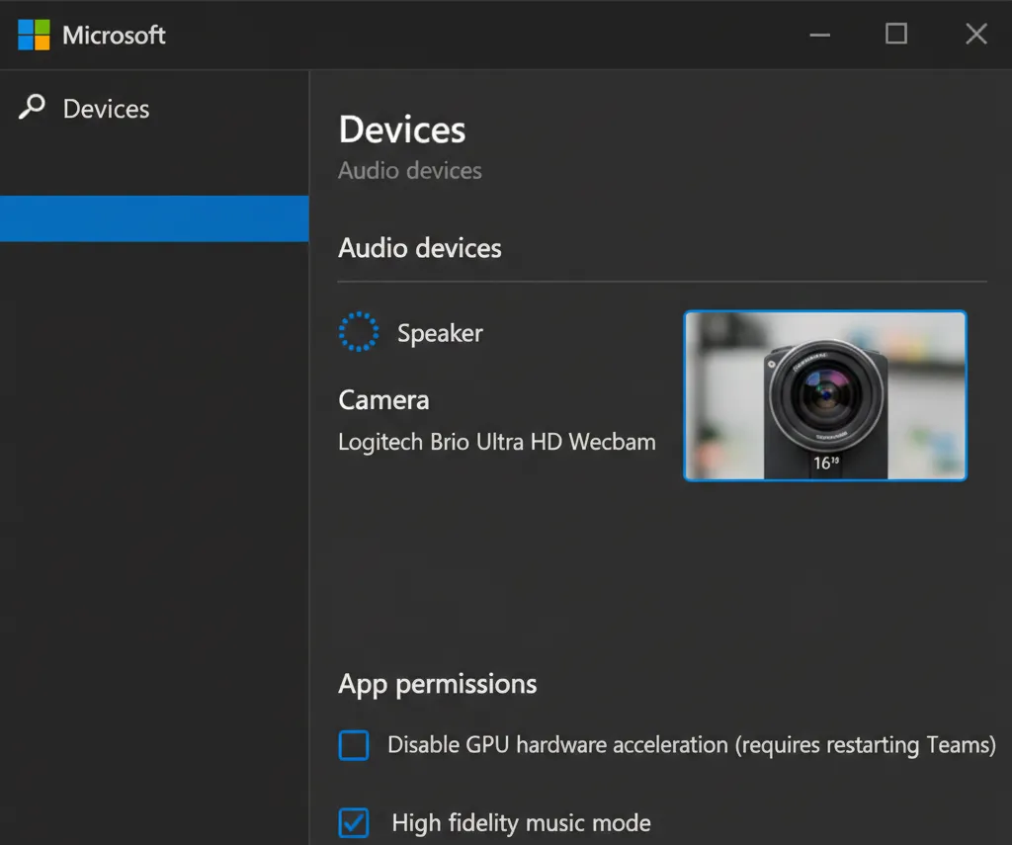Click the Microsoft four-color logo
Viewport: 1012px width, 845px height.
click(x=34, y=36)
